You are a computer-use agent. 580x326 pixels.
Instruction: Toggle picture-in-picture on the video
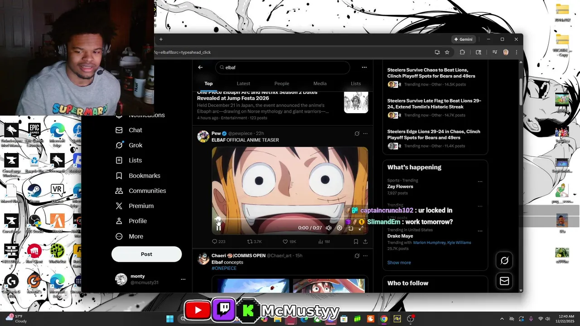pyautogui.click(x=350, y=228)
